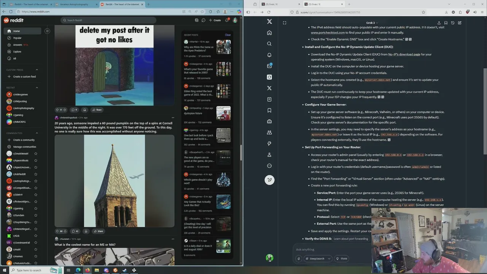Screen dimensions: 487x274
Task: Open Steam from Windows taskbar
Action: coord(125,270)
